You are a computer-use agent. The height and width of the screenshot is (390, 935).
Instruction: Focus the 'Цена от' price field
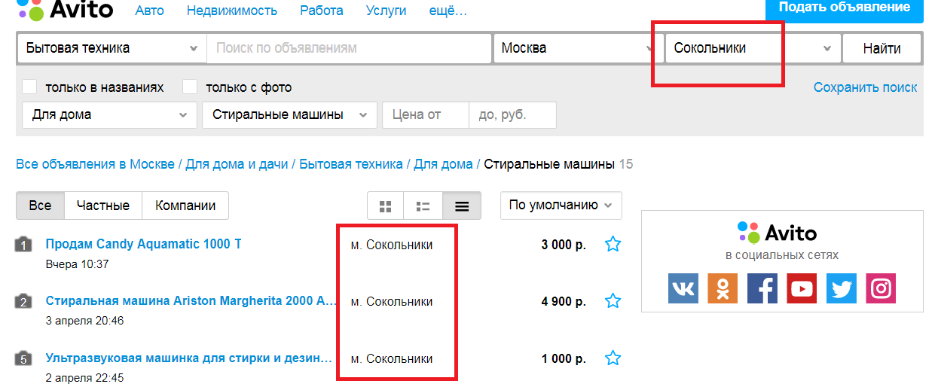point(426,115)
